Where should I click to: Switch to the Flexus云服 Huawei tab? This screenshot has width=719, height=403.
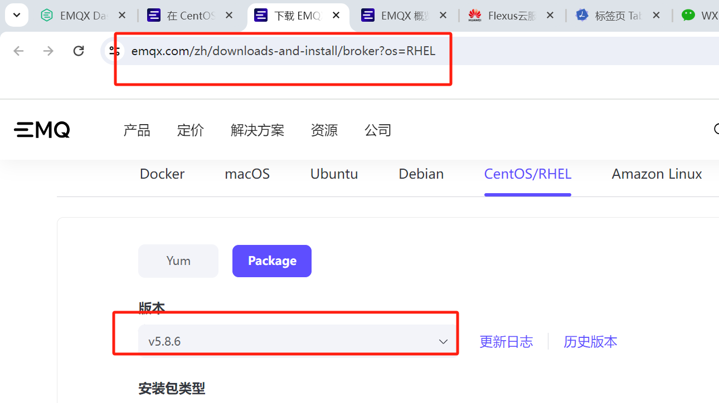pos(512,16)
